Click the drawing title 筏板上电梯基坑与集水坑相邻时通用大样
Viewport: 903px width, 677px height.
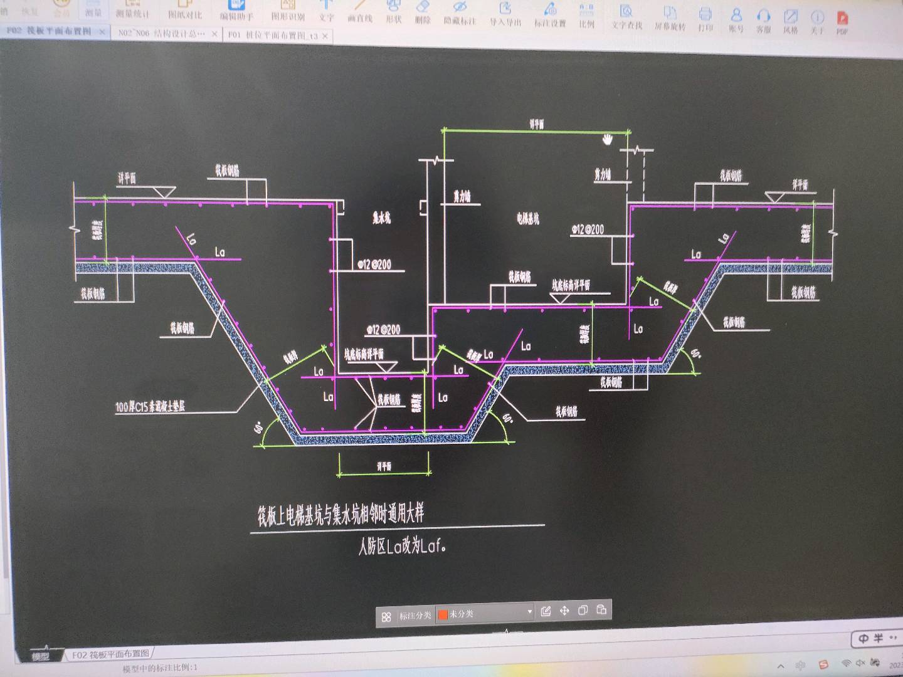pos(341,515)
